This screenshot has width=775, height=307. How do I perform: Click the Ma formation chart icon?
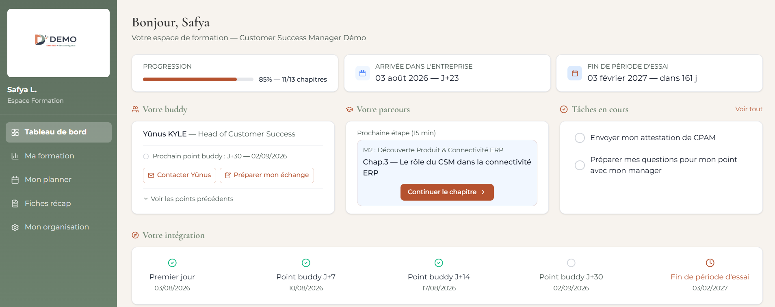(15, 156)
